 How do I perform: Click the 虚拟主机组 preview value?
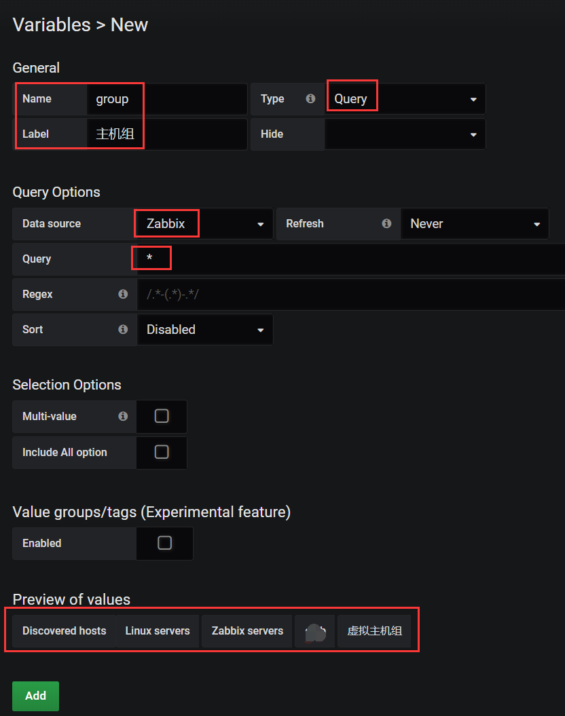[x=375, y=631]
